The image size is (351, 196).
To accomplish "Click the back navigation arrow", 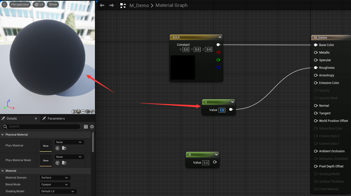I will 102,5.
